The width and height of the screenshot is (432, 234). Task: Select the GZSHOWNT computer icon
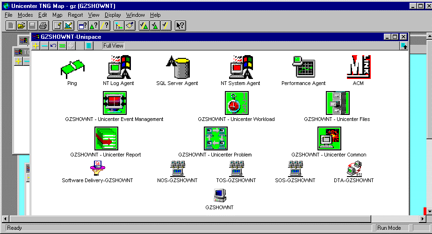[220, 195]
